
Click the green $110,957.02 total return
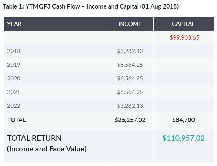click(x=183, y=138)
